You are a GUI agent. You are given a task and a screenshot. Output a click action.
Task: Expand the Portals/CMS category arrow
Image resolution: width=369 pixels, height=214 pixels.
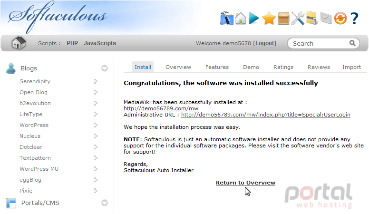coord(105,203)
